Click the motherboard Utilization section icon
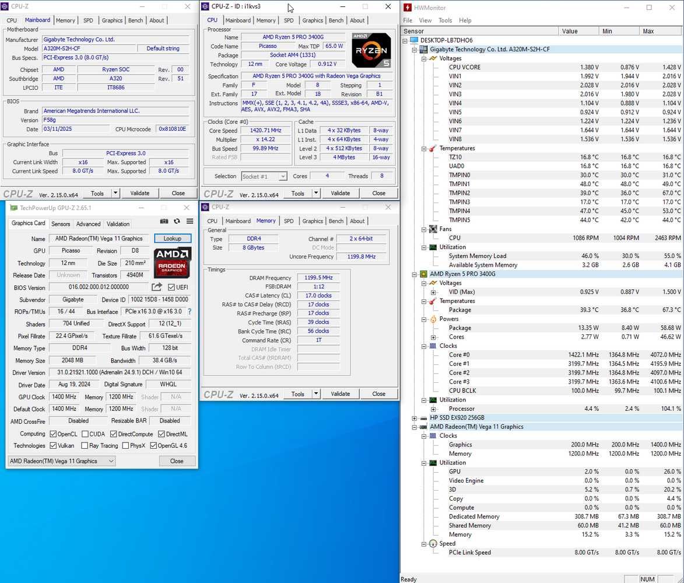This screenshot has height=583, width=684. pyautogui.click(x=433, y=247)
